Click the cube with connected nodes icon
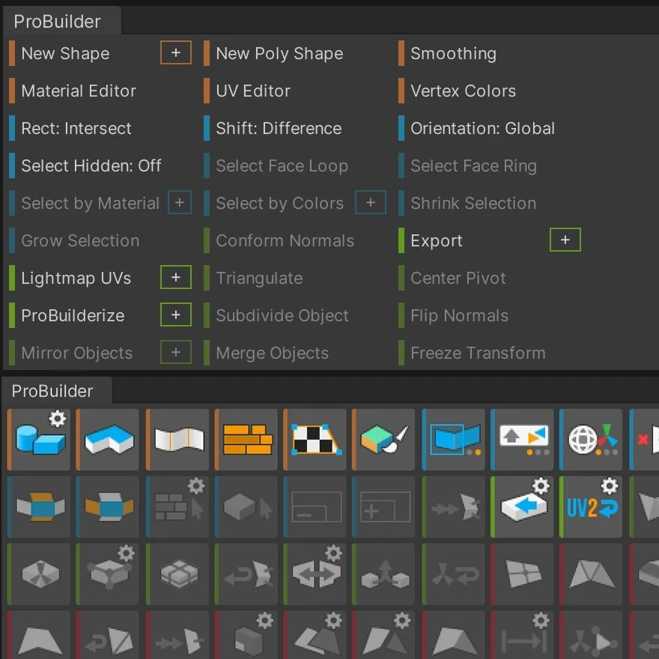Viewport: 659px width, 659px height. [x=108, y=574]
